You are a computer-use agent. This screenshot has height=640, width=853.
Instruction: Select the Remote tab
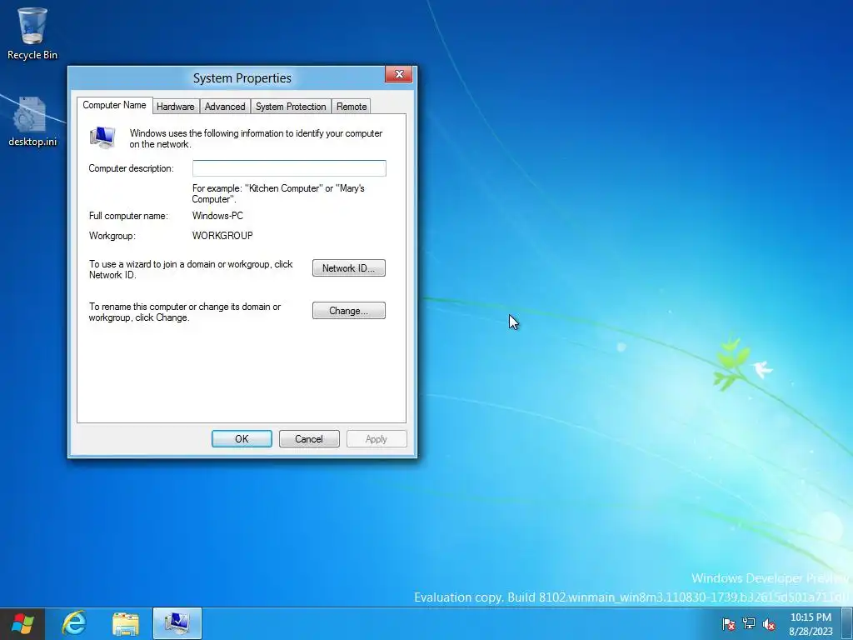tap(352, 107)
